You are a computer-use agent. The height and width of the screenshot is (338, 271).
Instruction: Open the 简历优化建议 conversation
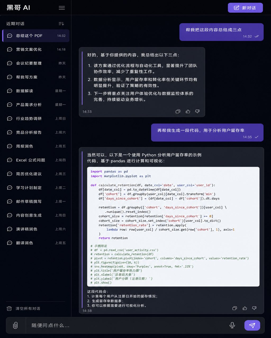click(x=36, y=174)
